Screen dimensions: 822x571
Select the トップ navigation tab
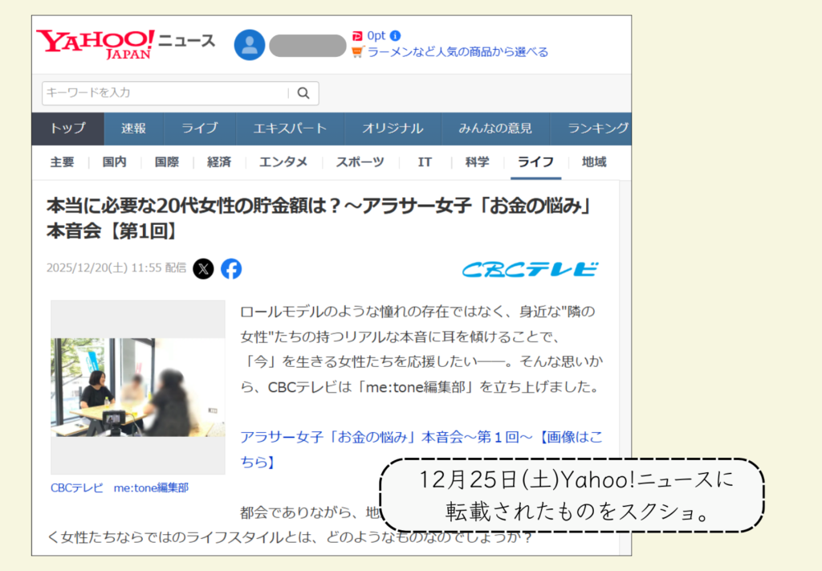[x=67, y=128]
